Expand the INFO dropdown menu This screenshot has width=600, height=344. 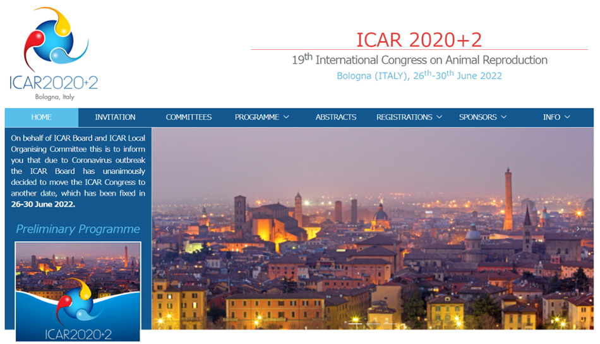pos(556,117)
